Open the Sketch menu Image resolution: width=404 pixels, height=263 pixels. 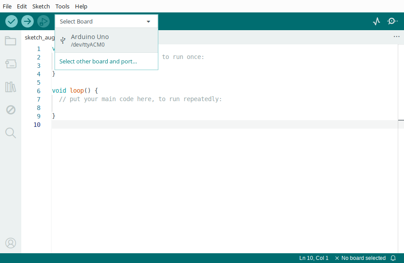click(x=41, y=7)
